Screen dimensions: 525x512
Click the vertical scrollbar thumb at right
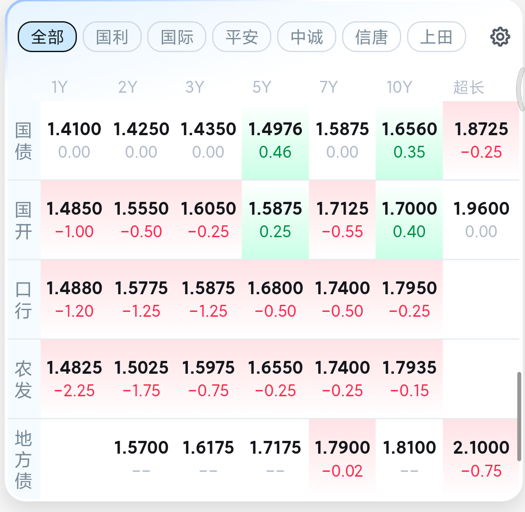click(x=519, y=416)
